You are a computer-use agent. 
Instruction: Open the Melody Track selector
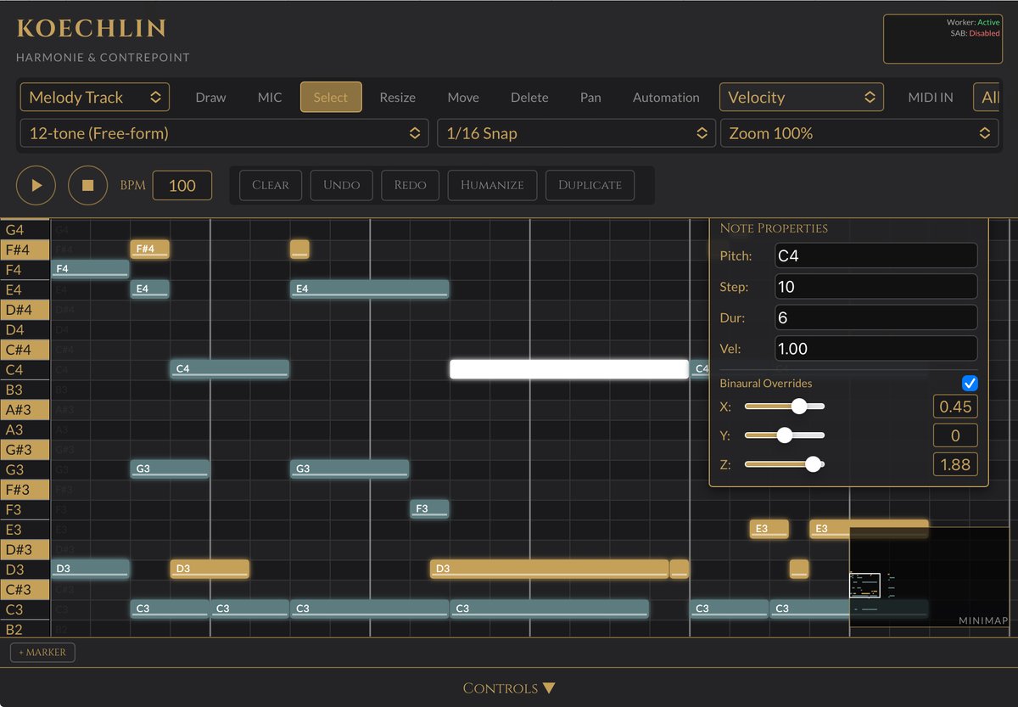93,97
